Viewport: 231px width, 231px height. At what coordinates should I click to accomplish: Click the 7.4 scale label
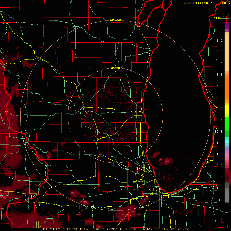click(x=219, y=63)
